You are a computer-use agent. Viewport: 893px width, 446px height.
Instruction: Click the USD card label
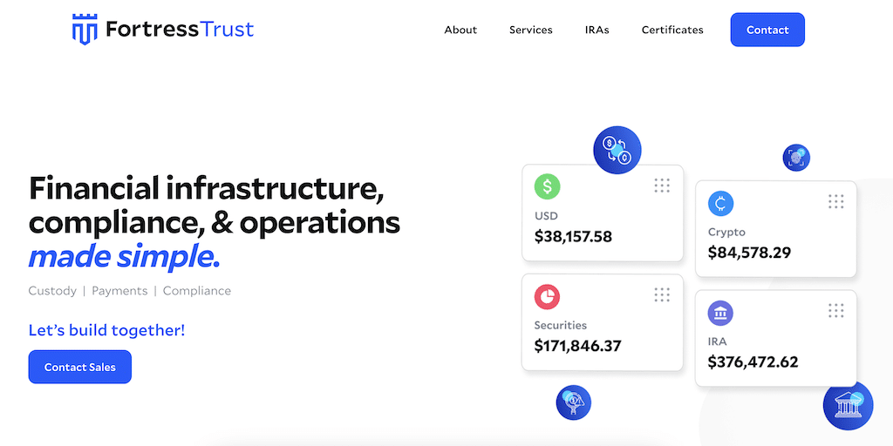pos(546,216)
